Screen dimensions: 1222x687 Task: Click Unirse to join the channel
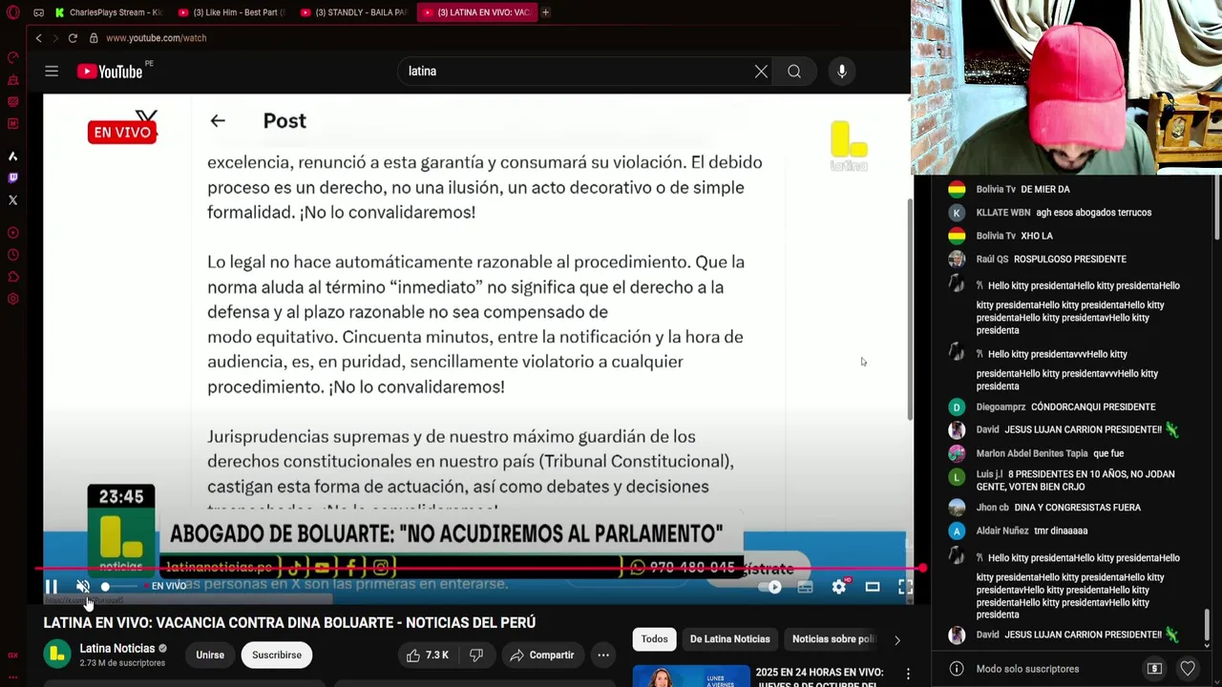coord(210,656)
